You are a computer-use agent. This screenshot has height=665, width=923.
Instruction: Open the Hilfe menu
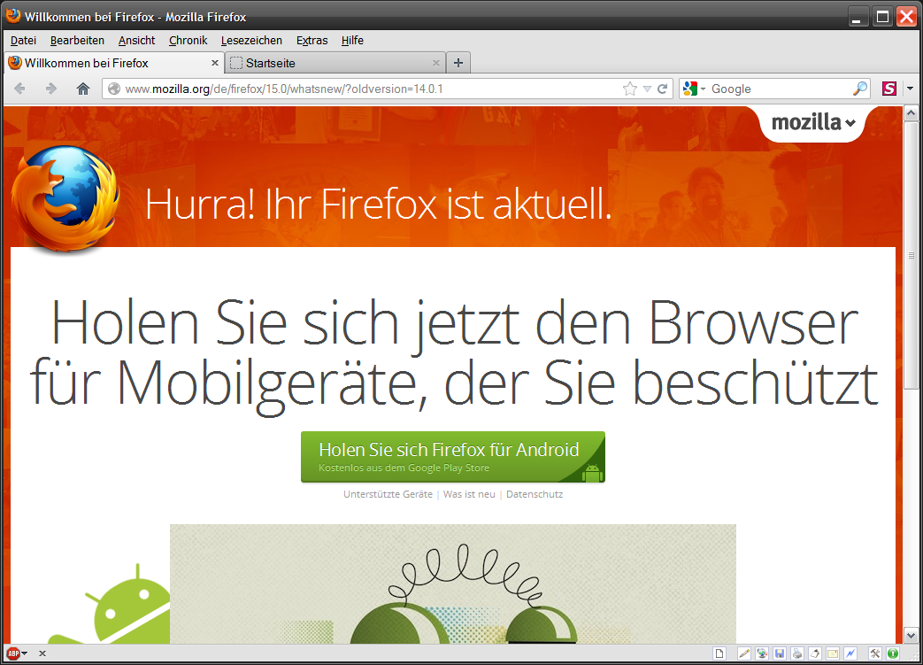[x=352, y=40]
